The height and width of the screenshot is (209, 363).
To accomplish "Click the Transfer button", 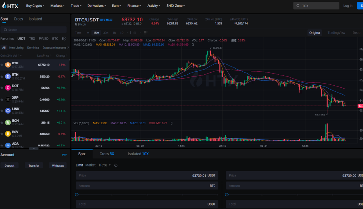I will pos(34,166).
